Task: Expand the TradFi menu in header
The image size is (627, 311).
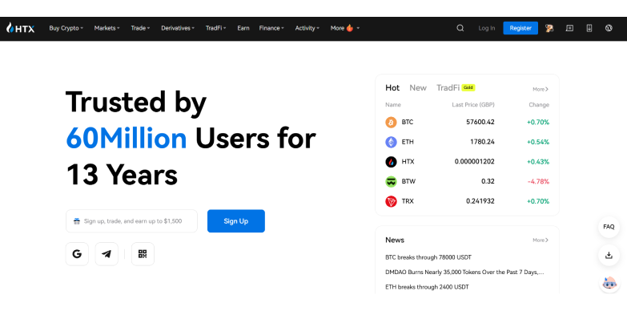Action: [x=215, y=28]
